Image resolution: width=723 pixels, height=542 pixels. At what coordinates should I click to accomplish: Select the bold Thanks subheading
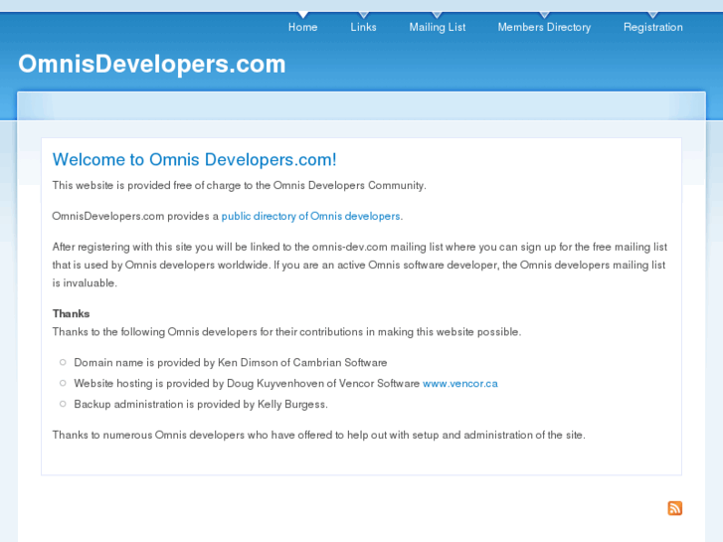coord(71,313)
